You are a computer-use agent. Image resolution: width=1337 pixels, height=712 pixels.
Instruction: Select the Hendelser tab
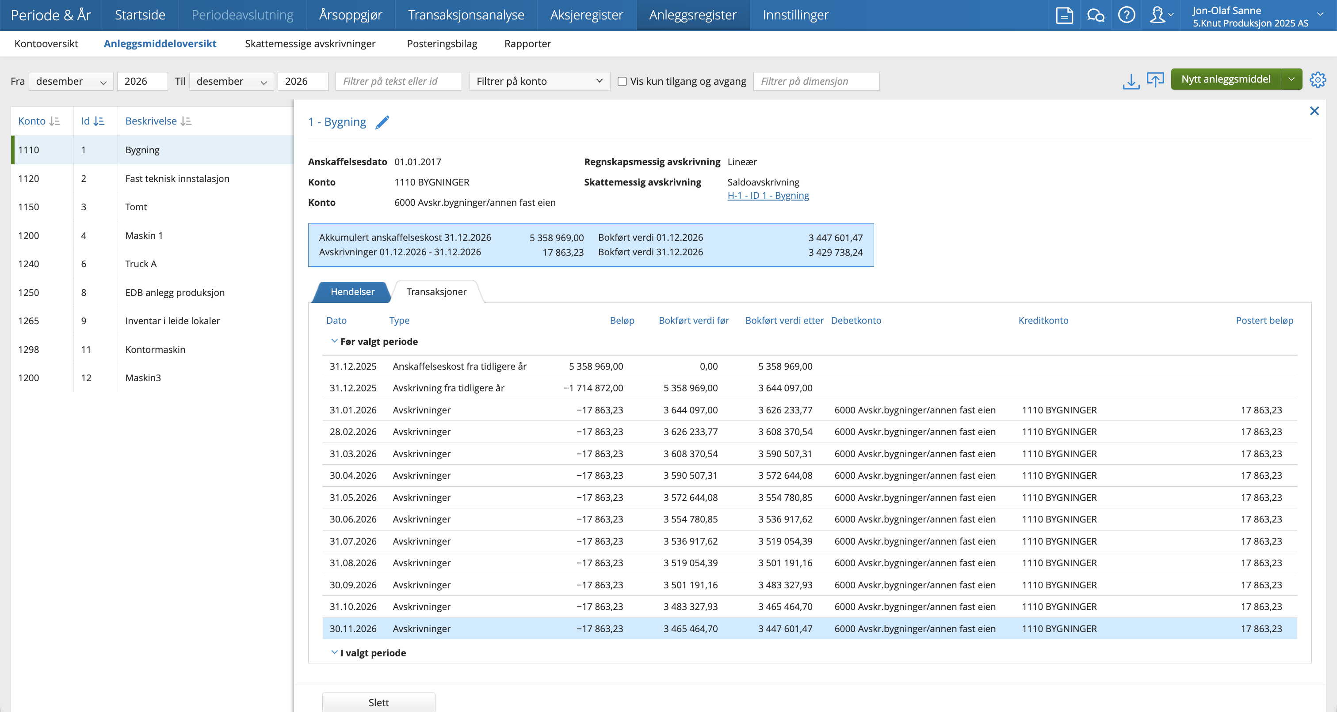click(352, 292)
